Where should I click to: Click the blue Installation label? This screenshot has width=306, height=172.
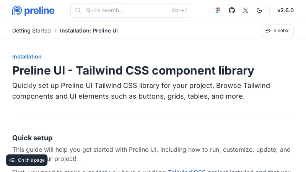tap(27, 57)
